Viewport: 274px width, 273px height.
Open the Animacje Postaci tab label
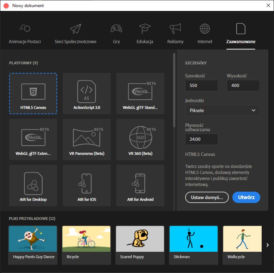point(25,41)
